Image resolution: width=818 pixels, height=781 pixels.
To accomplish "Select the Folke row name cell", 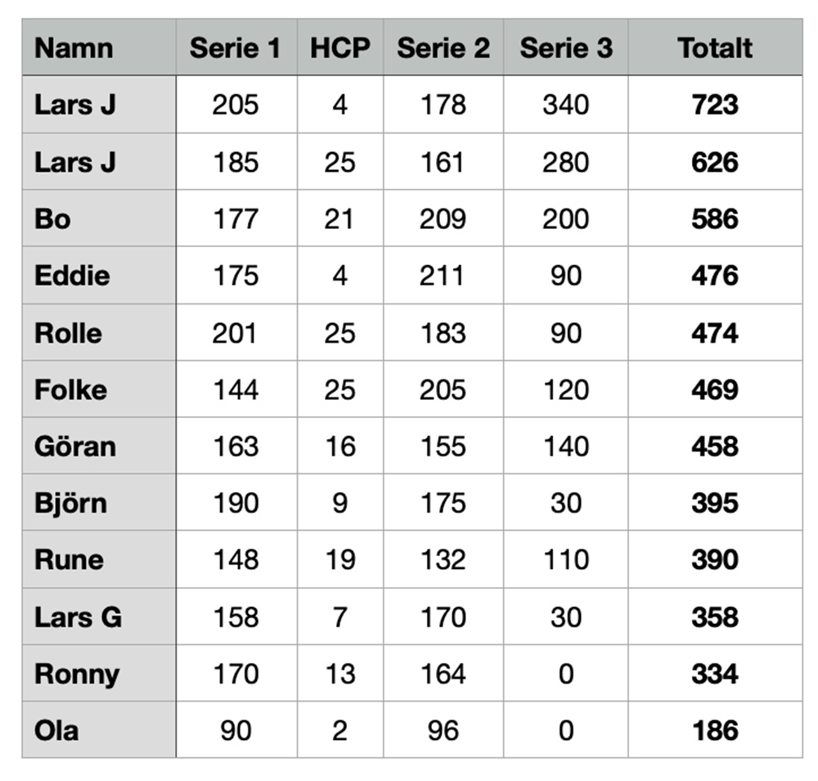I will click(70, 389).
